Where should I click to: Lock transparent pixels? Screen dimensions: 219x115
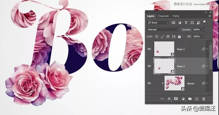coord(157,37)
